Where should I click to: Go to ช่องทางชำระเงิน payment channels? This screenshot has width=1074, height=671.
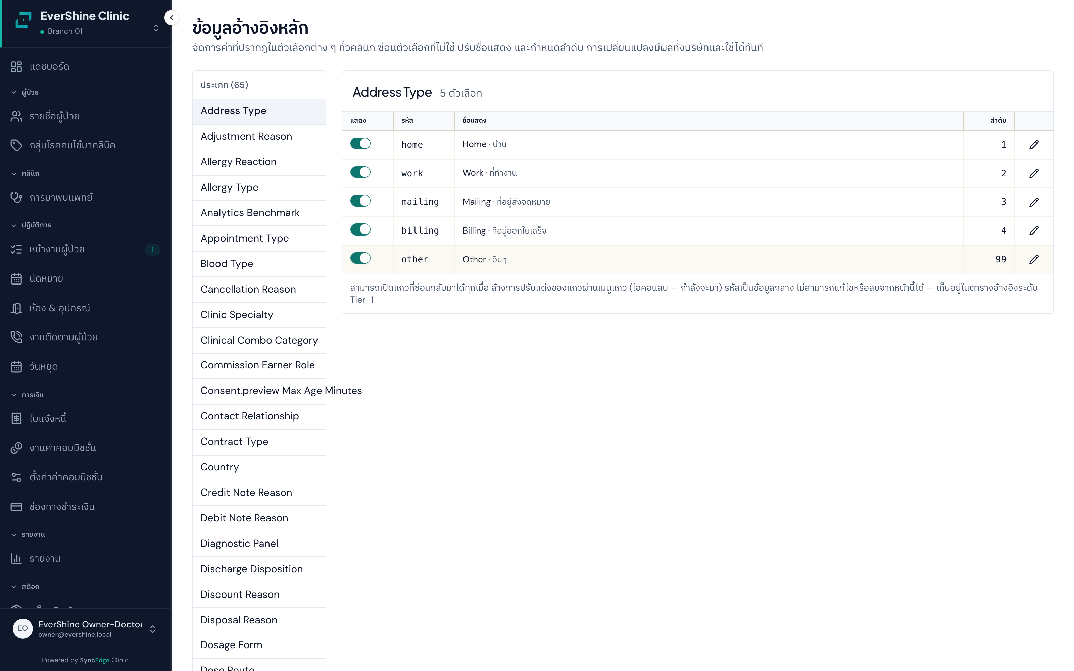click(62, 506)
